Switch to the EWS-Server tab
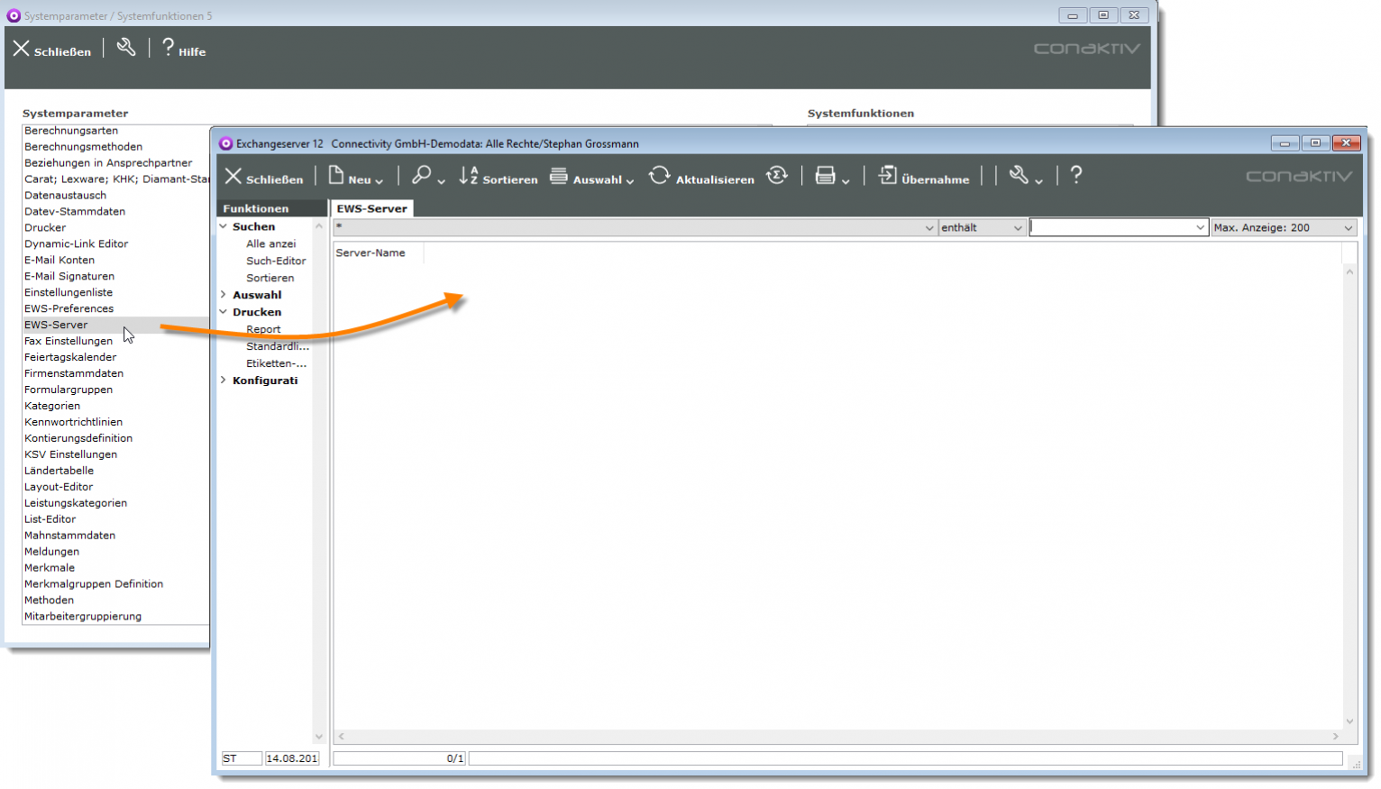Viewport: 1381px width, 789px height. pyautogui.click(x=371, y=208)
